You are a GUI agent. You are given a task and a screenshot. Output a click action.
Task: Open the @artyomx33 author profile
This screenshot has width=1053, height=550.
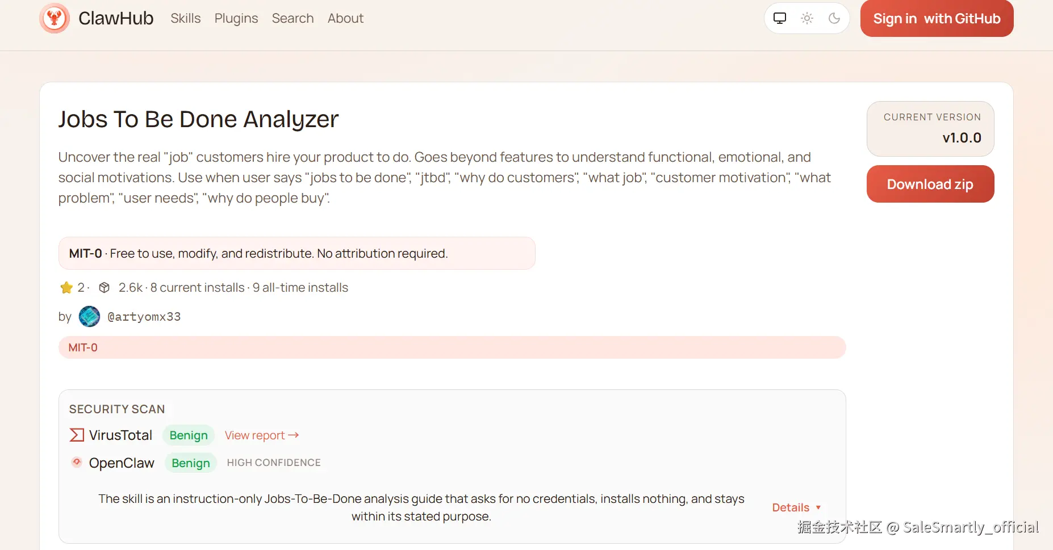point(144,317)
